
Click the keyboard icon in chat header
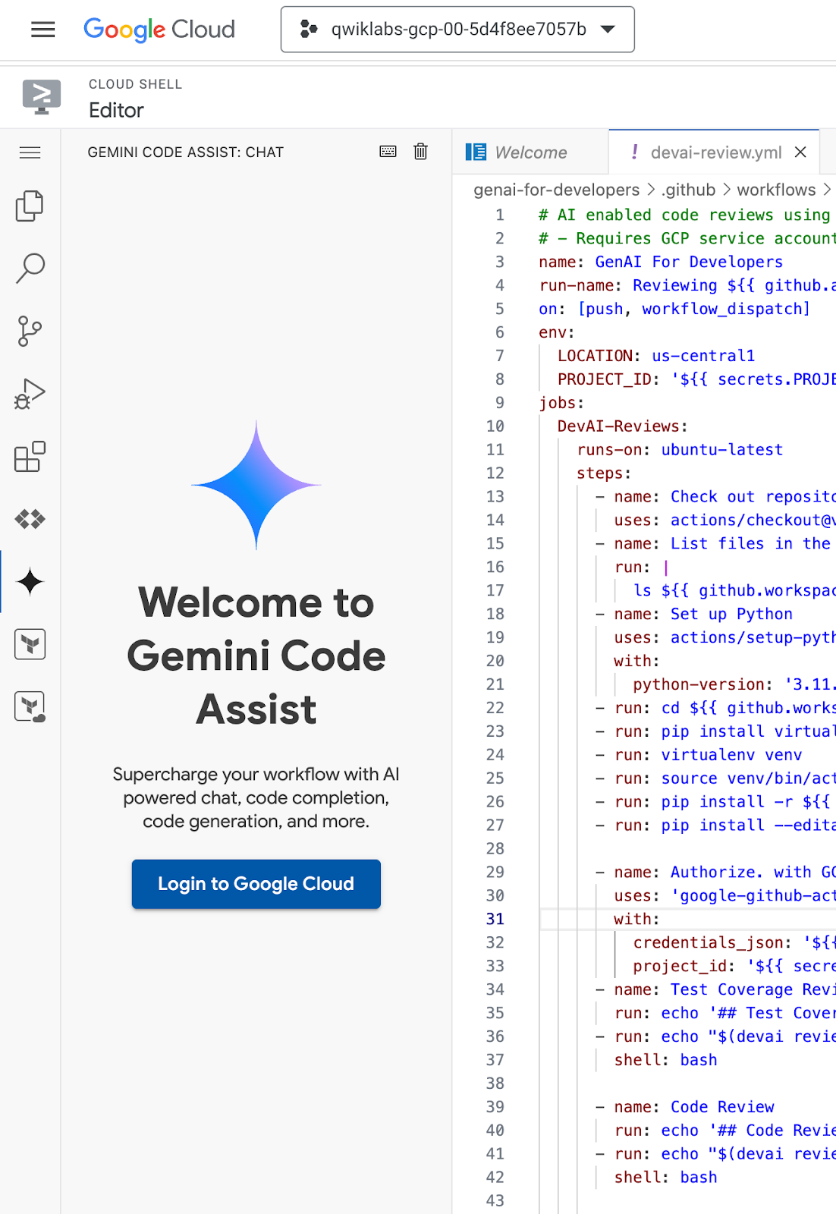pos(388,152)
